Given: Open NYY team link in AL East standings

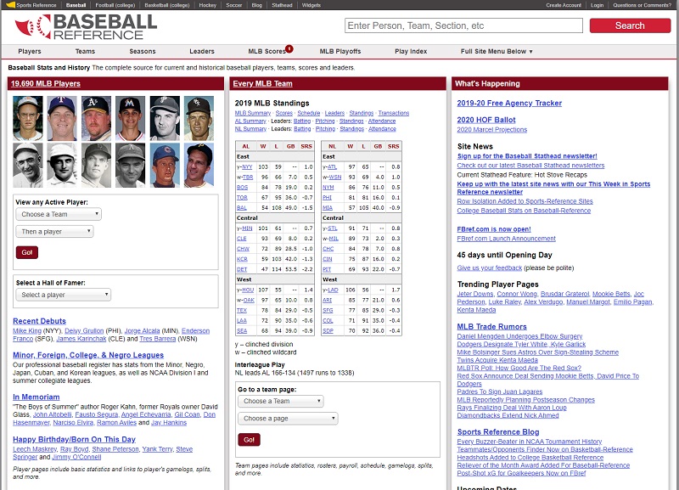Looking at the screenshot, I should tap(247, 166).
